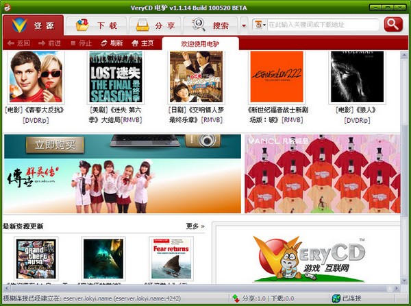Click the 分享:1.0 | 下载:0.0 speed status text

click(268, 298)
